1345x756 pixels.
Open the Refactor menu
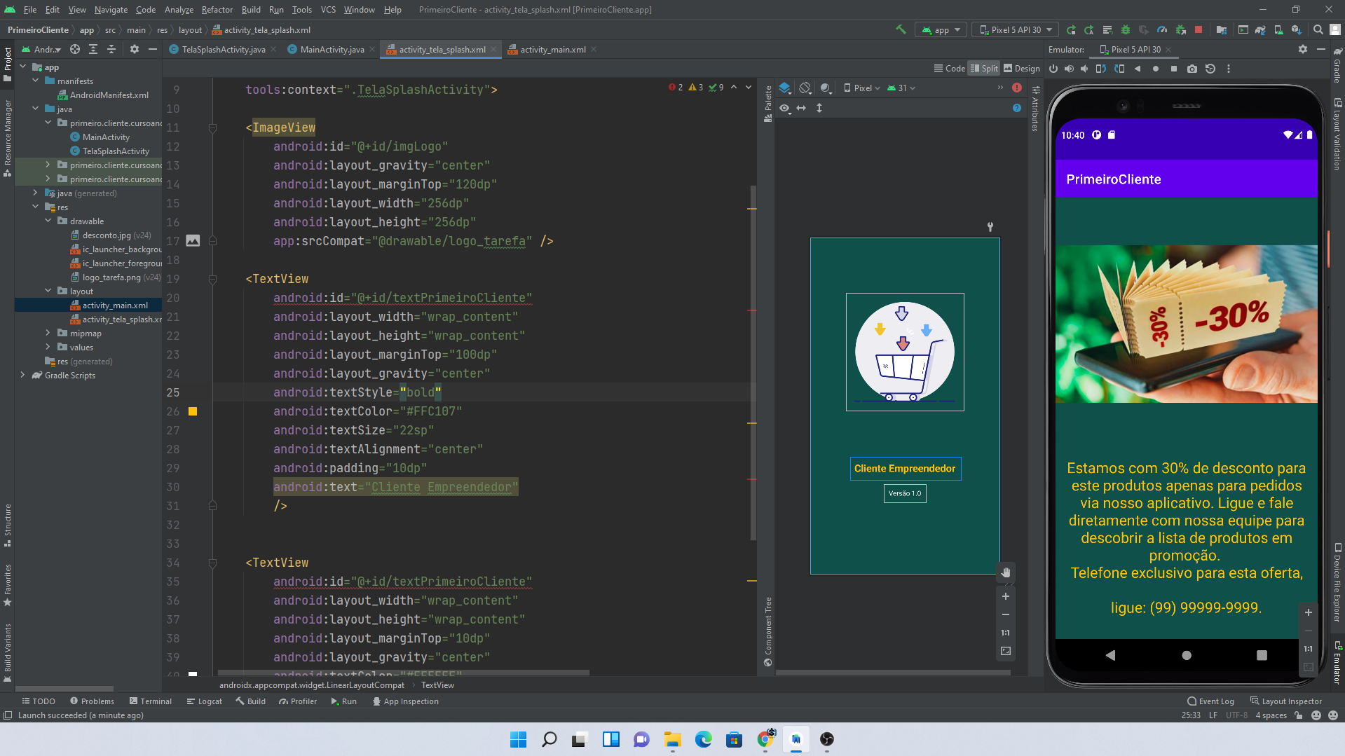217,10
